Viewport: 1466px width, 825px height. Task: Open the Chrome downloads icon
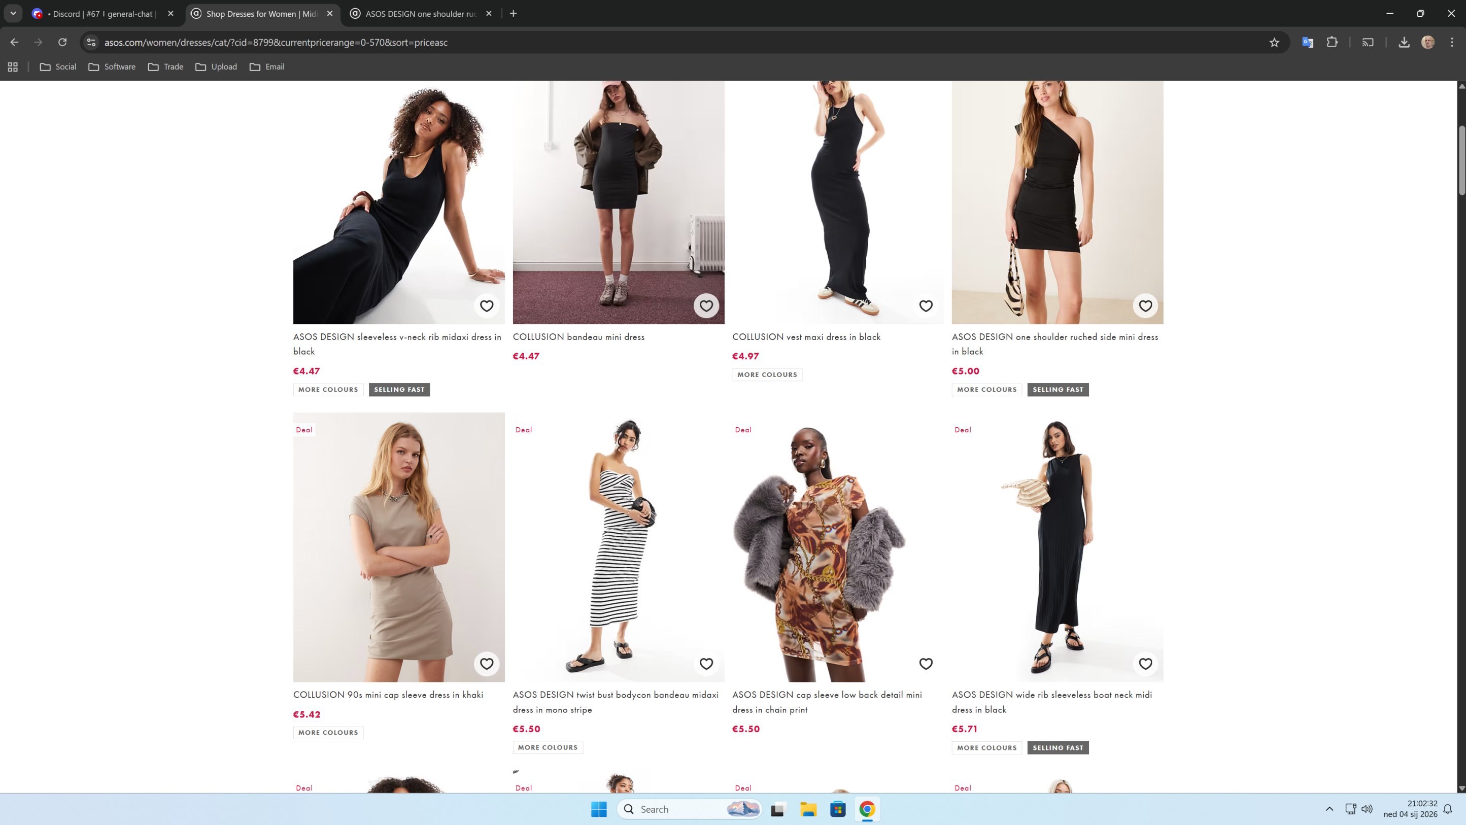tap(1404, 43)
